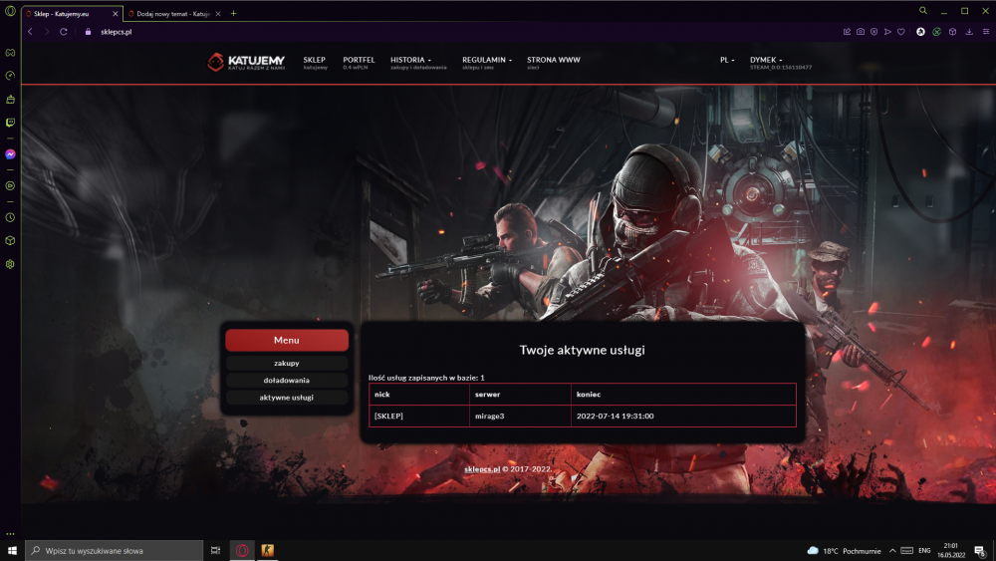Send page via Flow arrow icon

pyautogui.click(x=887, y=32)
